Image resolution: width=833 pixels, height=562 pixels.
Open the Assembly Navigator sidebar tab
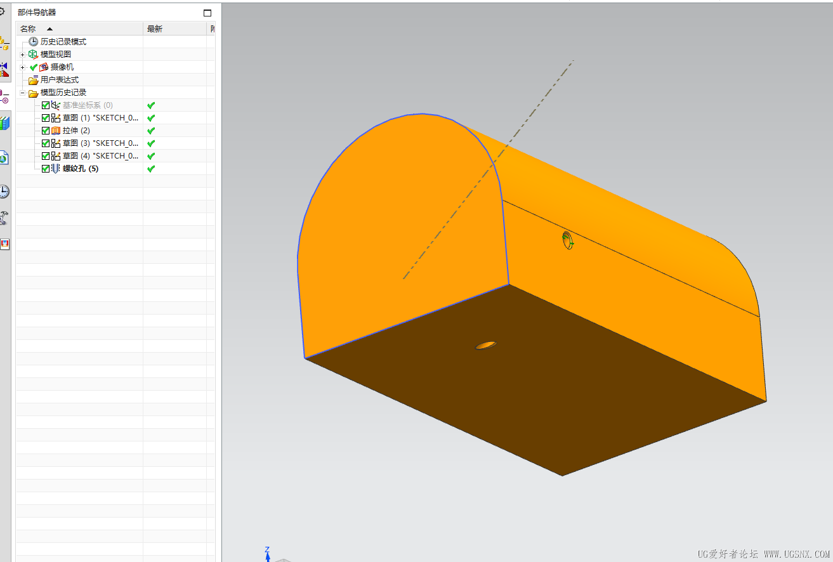pyautogui.click(x=4, y=43)
